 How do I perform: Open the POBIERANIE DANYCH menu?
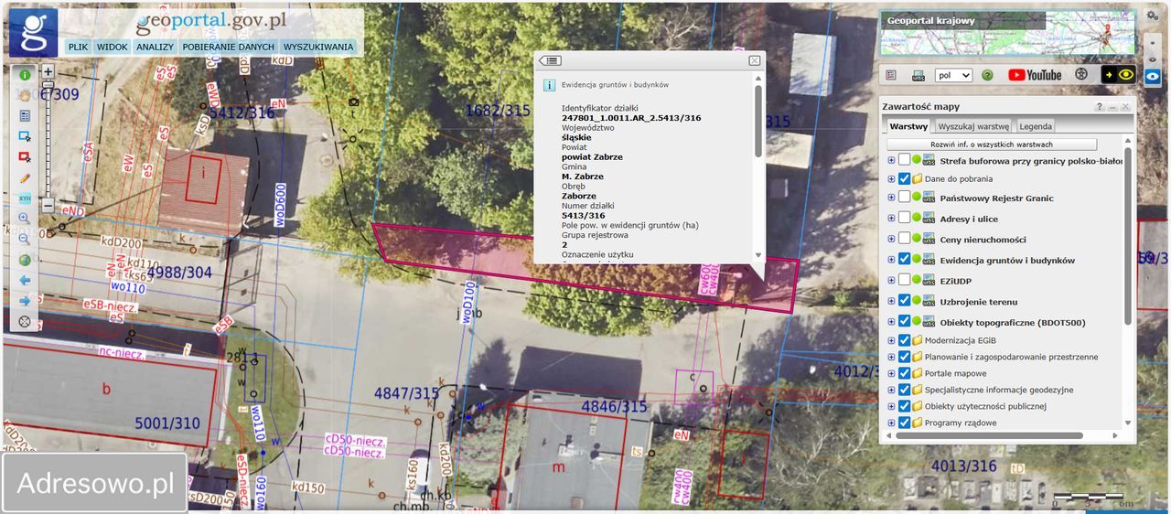coord(229,47)
